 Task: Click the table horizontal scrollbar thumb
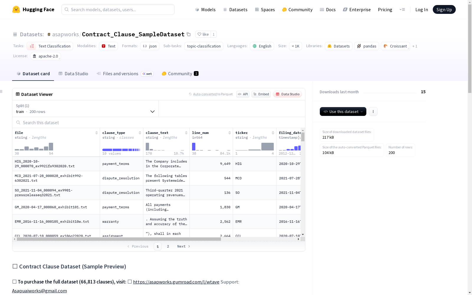(x=119, y=239)
